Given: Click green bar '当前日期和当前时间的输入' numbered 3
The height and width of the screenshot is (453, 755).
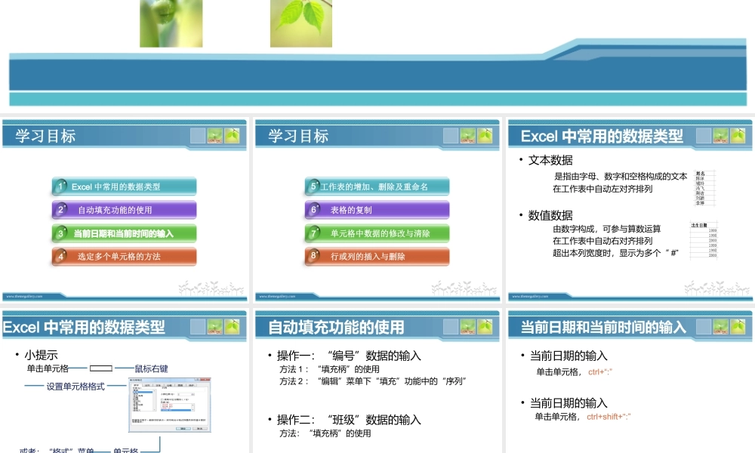Looking at the screenshot, I should pyautogui.click(x=125, y=233).
